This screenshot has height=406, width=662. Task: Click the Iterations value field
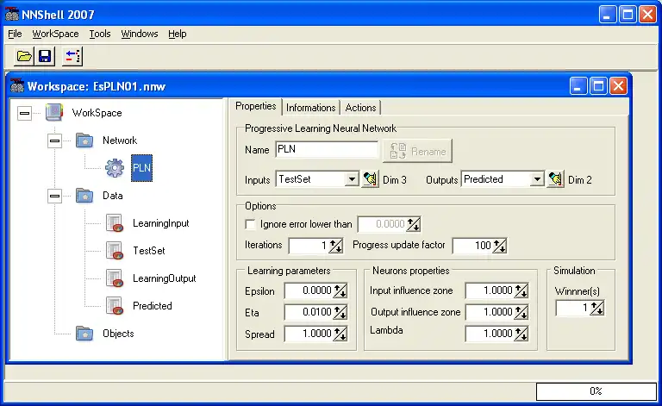click(x=309, y=246)
